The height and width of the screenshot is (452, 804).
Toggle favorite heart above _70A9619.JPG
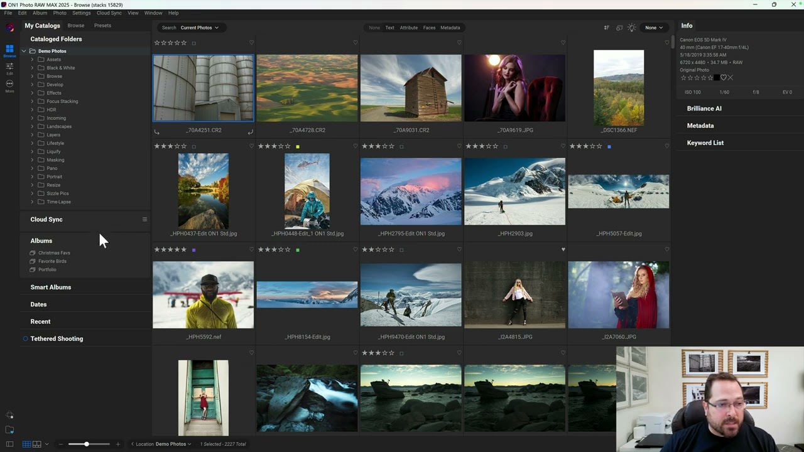coord(563,43)
